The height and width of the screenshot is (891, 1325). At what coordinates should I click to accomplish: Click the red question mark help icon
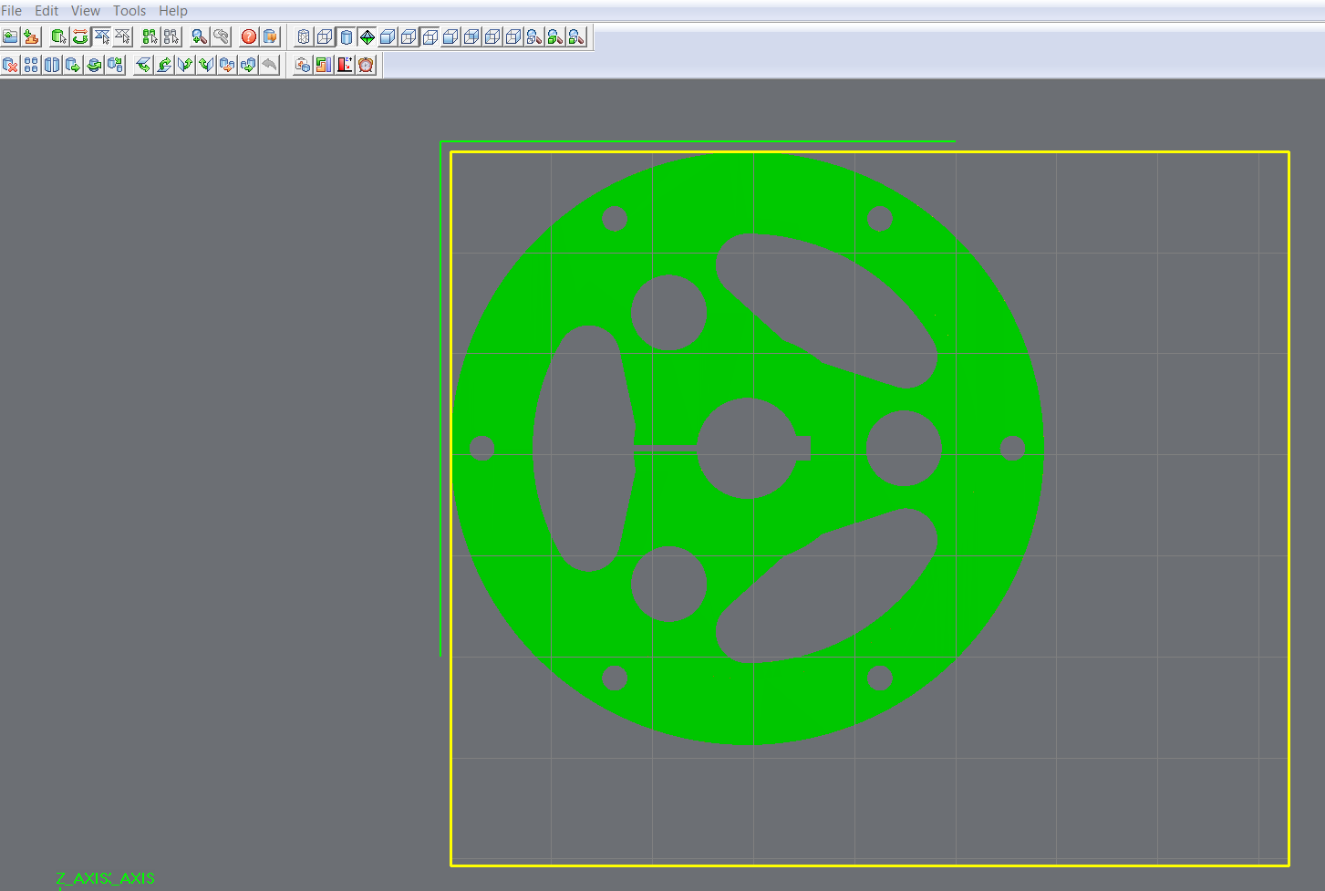pos(248,36)
